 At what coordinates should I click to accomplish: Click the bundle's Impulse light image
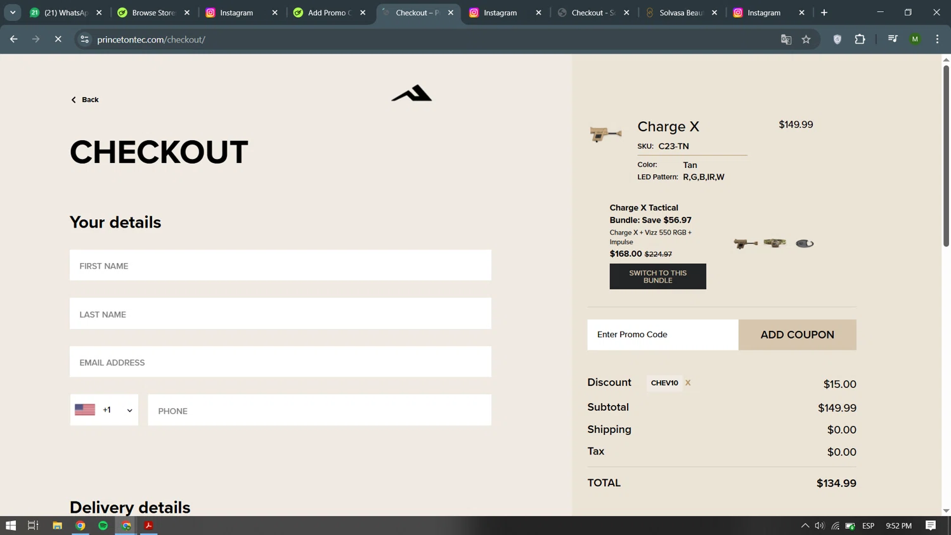pos(805,243)
